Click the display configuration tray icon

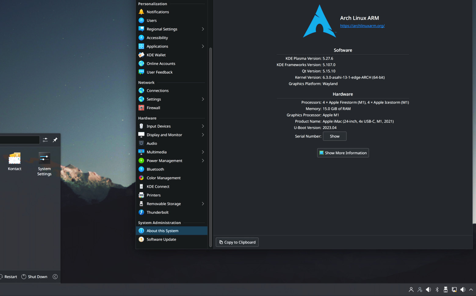click(454, 290)
